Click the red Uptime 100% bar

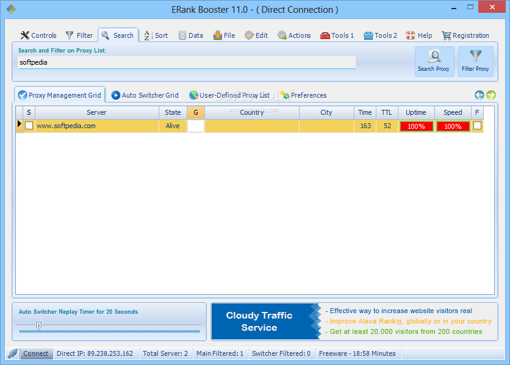[416, 126]
